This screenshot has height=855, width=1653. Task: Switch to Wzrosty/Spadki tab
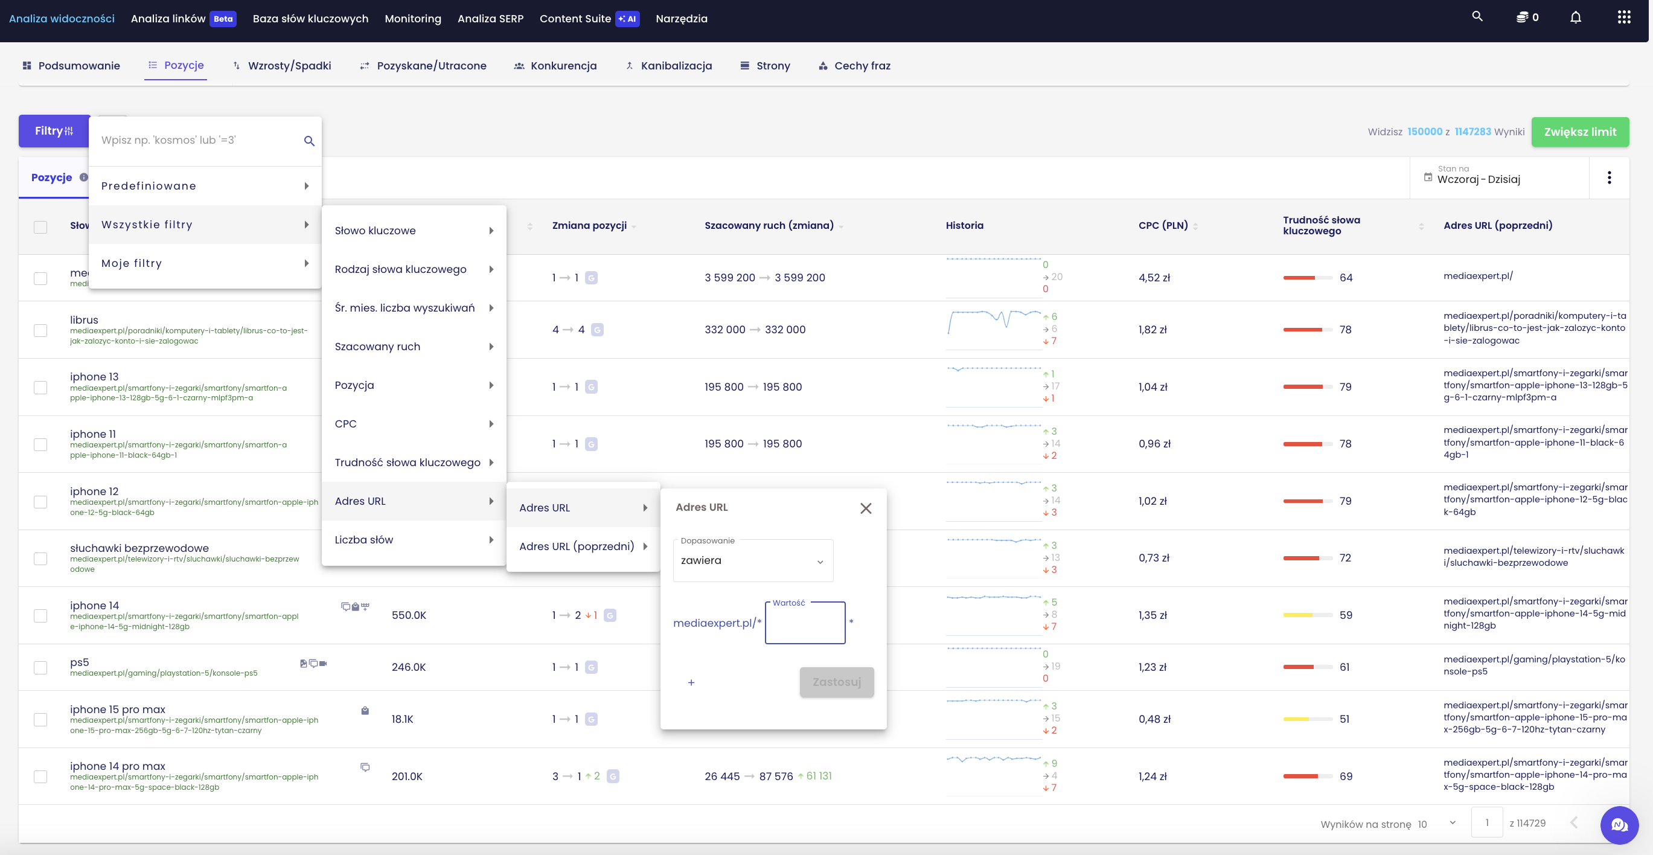(x=282, y=66)
